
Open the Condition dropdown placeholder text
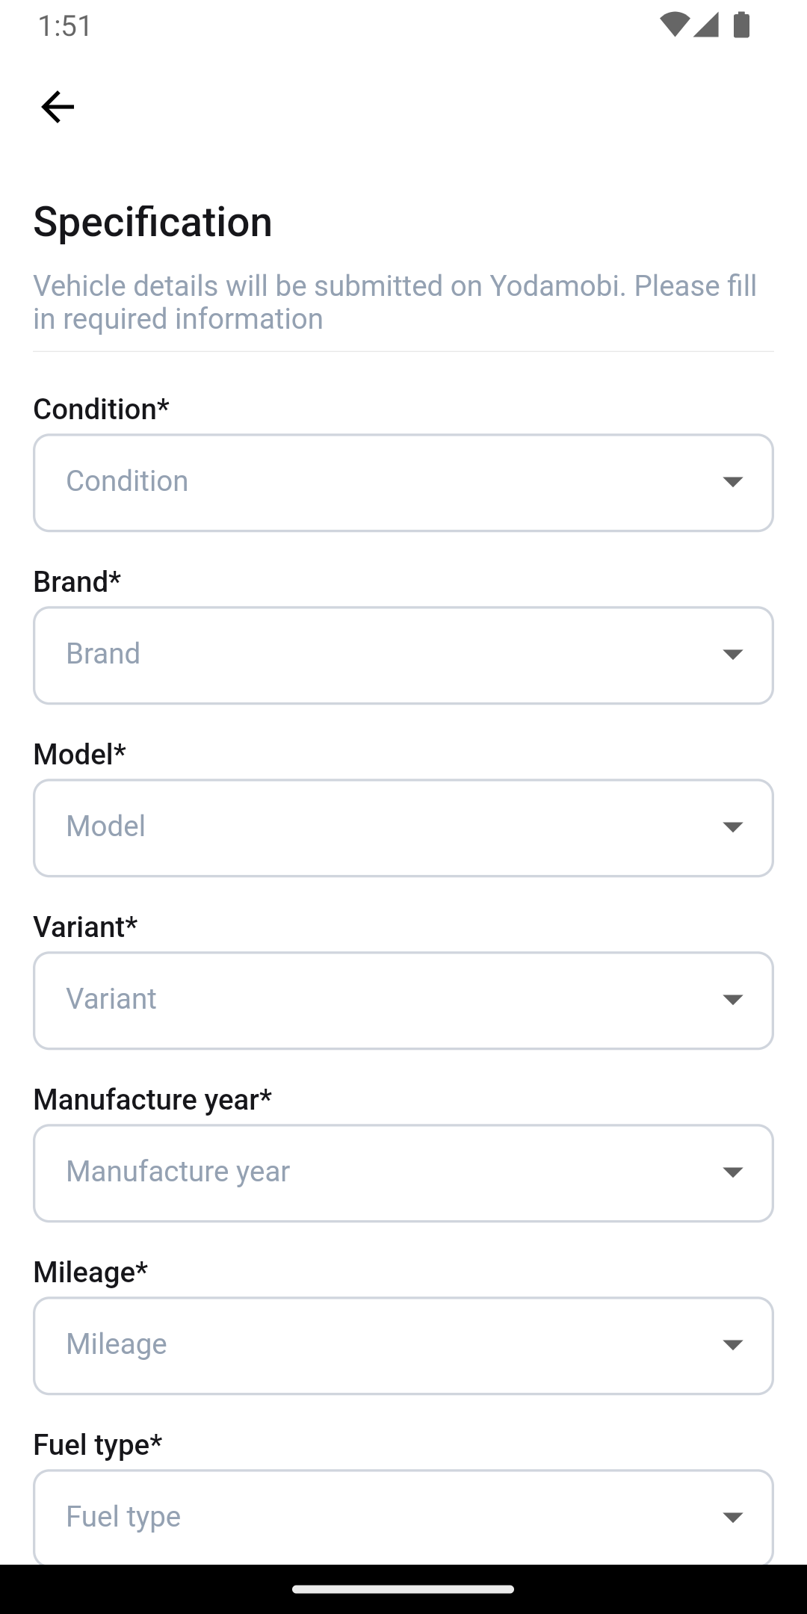127,481
